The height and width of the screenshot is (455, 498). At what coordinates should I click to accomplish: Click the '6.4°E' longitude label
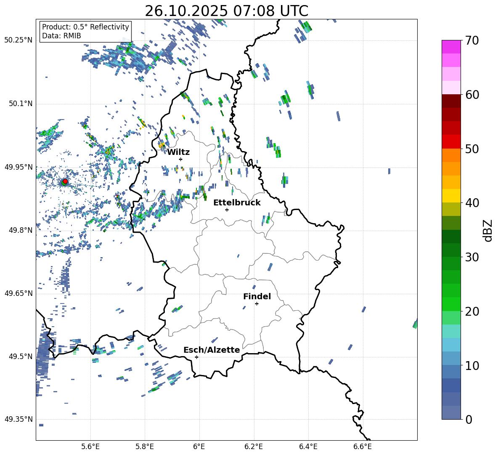tap(308, 447)
